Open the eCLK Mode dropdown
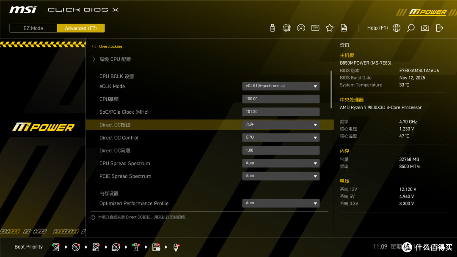The image size is (457, 257). pos(281,86)
